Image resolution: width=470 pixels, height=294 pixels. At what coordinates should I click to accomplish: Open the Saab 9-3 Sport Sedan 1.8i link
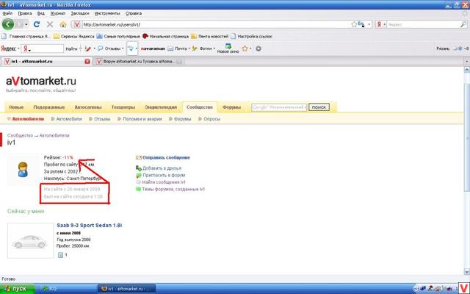[90, 226]
